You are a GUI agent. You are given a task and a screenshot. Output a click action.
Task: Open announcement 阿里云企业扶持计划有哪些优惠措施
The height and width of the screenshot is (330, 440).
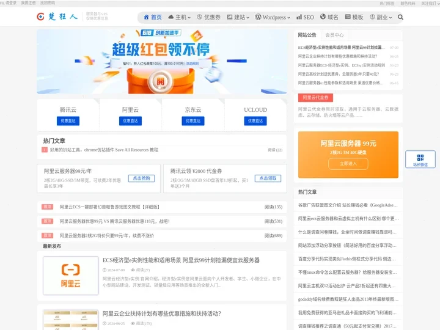click(337, 56)
